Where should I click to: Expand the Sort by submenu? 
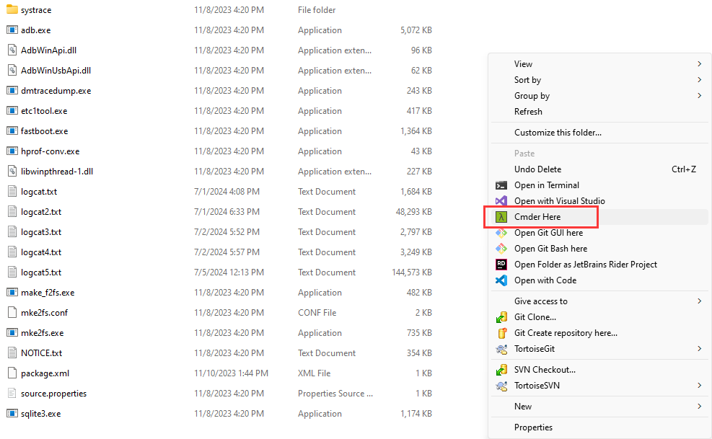click(699, 80)
